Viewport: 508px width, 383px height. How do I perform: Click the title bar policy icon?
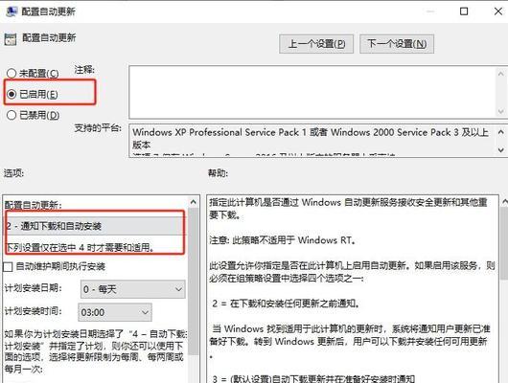click(11, 11)
